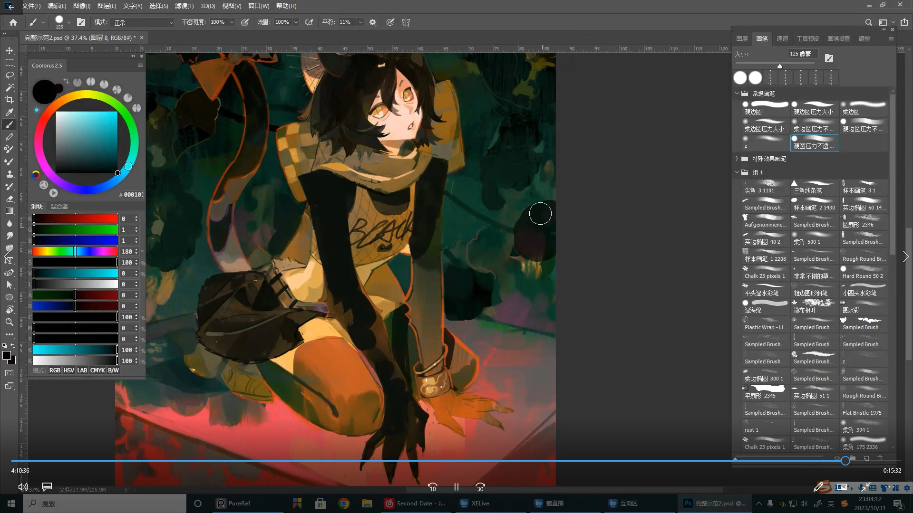
Task: Select the Zoom tool
Action: [x=10, y=322]
